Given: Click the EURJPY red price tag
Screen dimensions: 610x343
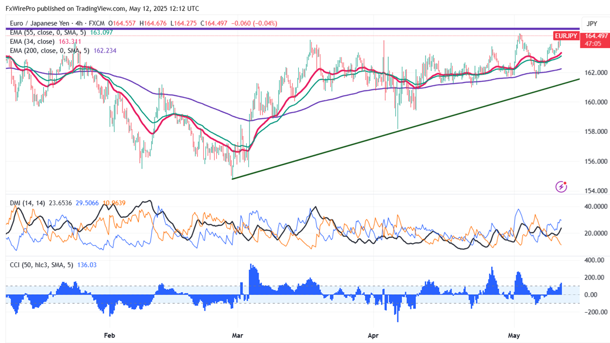Looking at the screenshot, I should [566, 36].
